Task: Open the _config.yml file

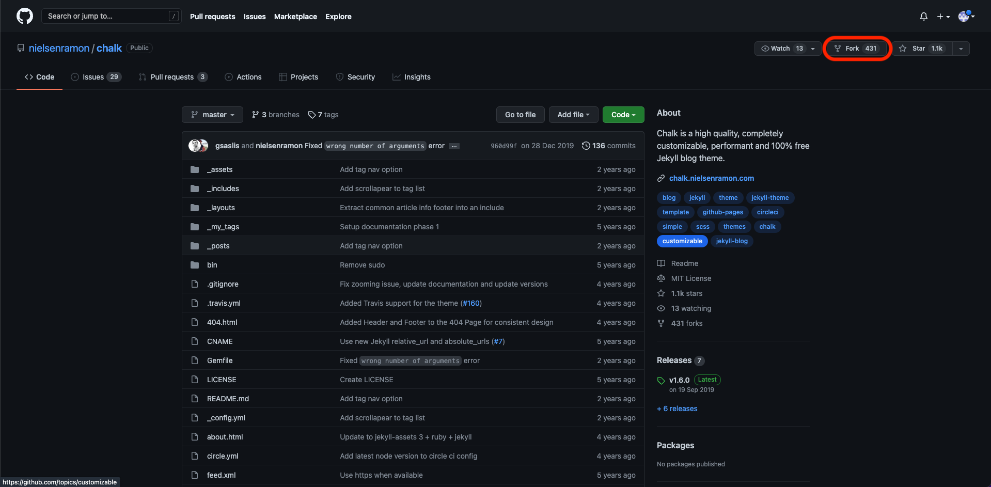Action: click(226, 418)
